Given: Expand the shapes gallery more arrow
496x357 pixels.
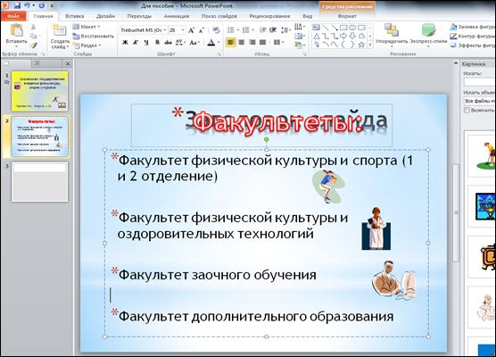Looking at the screenshot, I should click(370, 46).
